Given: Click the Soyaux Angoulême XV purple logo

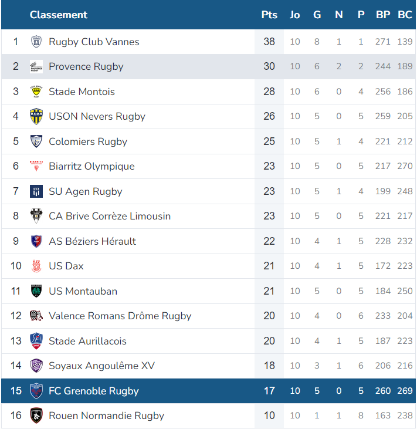Looking at the screenshot, I should [36, 366].
